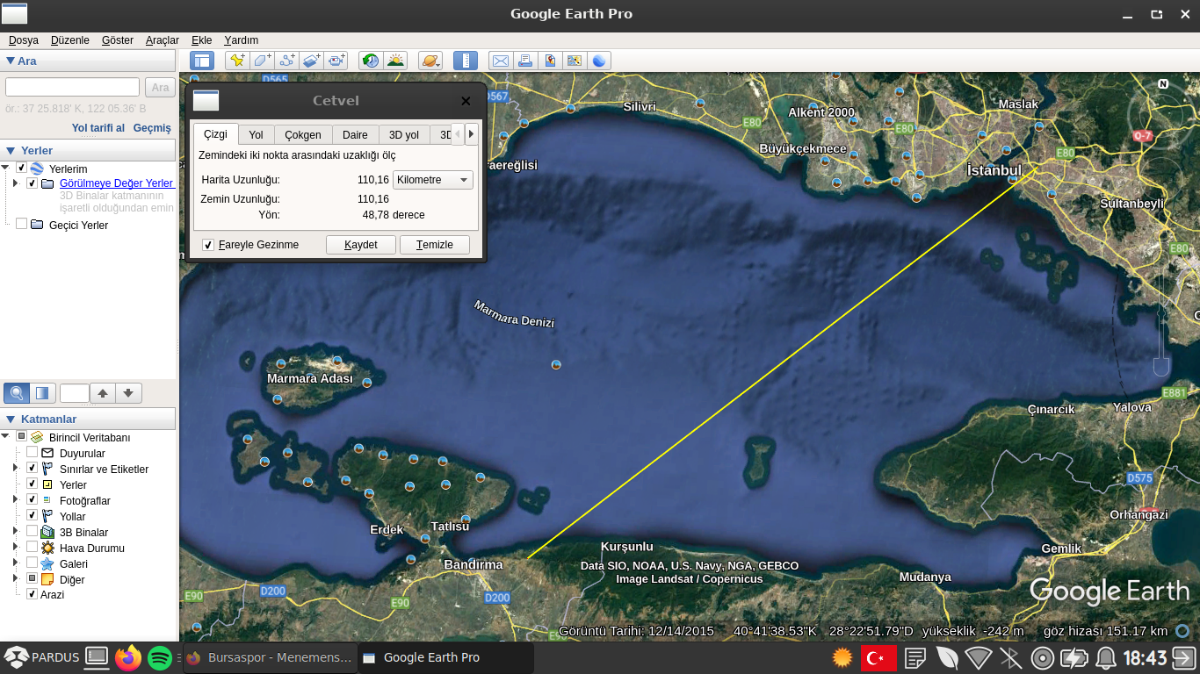
Task: Add a polygon from the toolbar
Action: pyautogui.click(x=262, y=61)
